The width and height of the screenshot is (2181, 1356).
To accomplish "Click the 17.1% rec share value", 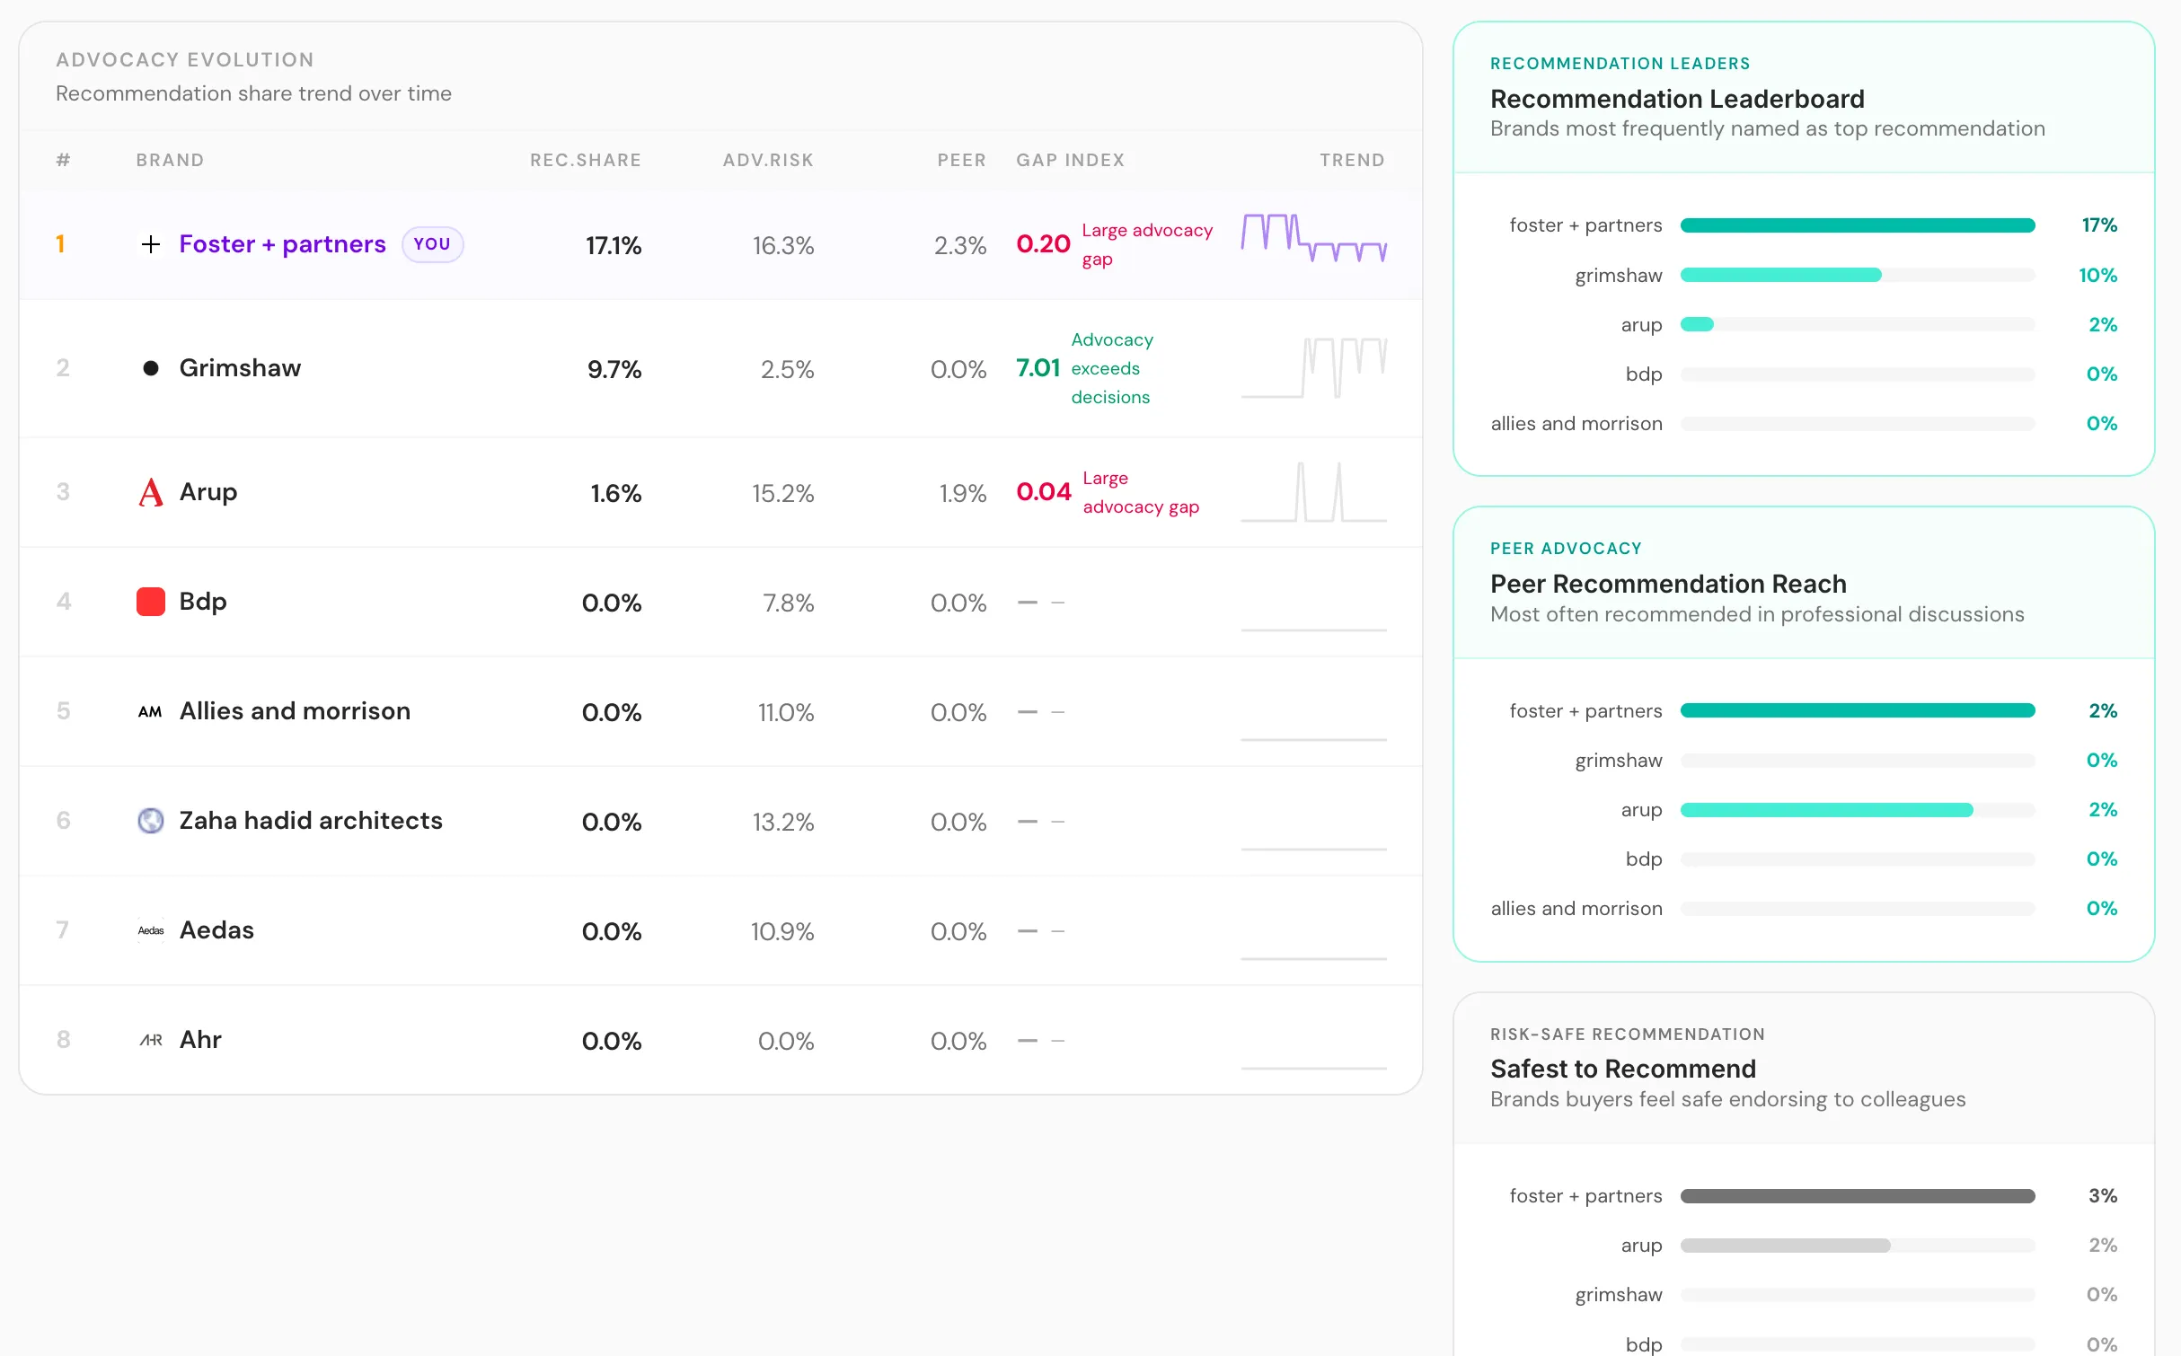I will pyautogui.click(x=614, y=245).
